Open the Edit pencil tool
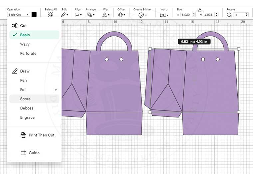Viewport: 253px width, 174px height. point(64,15)
